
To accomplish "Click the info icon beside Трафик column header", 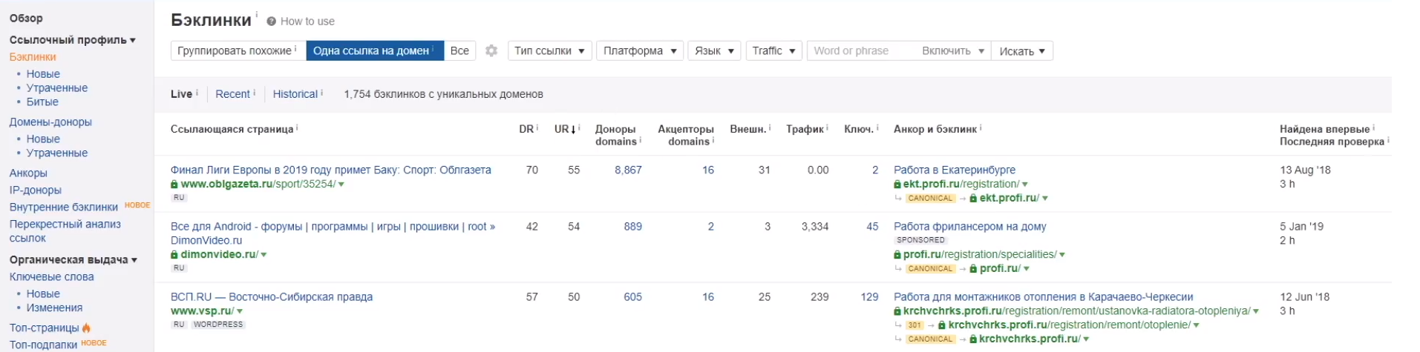I will tap(827, 128).
